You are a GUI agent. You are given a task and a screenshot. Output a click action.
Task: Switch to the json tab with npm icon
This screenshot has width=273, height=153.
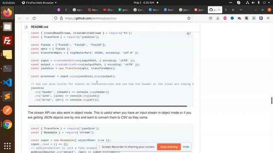(199, 10)
